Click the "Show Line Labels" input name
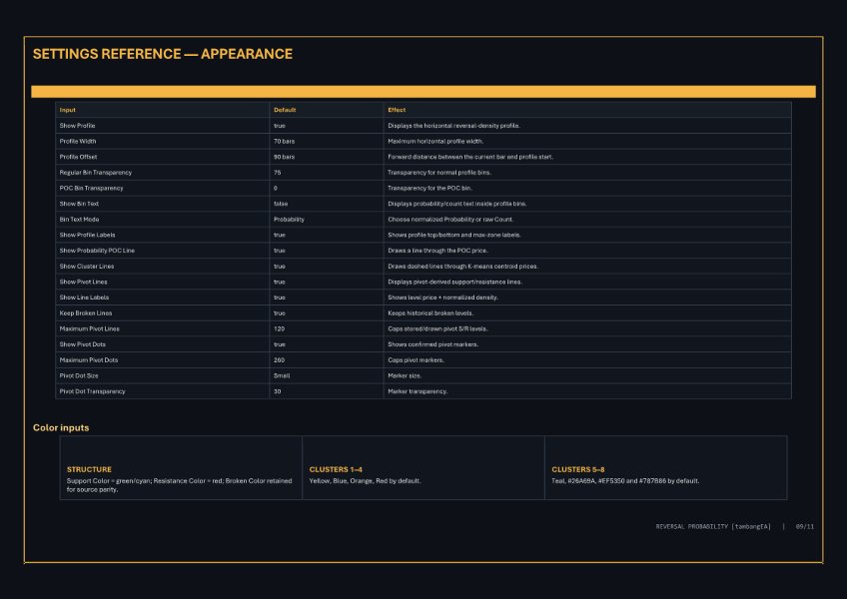Viewport: 847px width, 599px height. pyautogui.click(x=84, y=299)
